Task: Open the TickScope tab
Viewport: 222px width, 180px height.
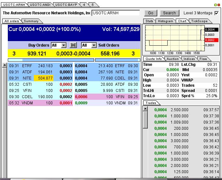Action: [199, 21]
